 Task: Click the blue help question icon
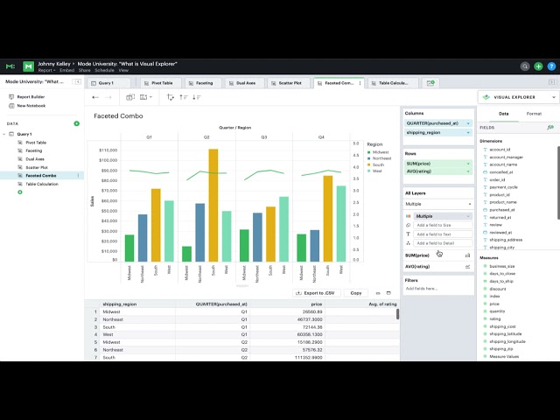click(551, 66)
